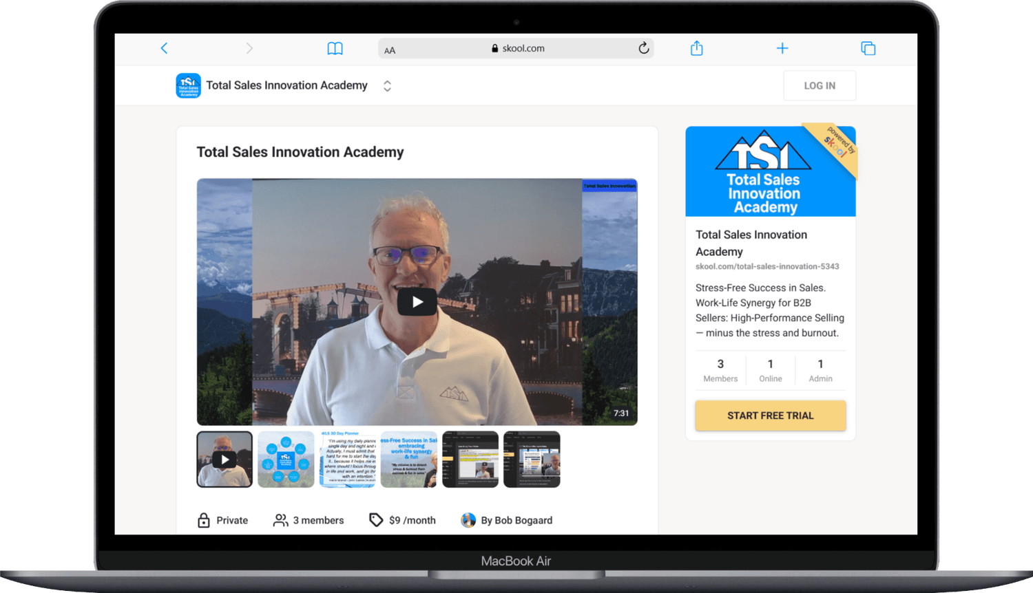The width and height of the screenshot is (1033, 593).
Task: Open the skool.com/total-sales-innovation-5343 link
Action: (x=767, y=266)
